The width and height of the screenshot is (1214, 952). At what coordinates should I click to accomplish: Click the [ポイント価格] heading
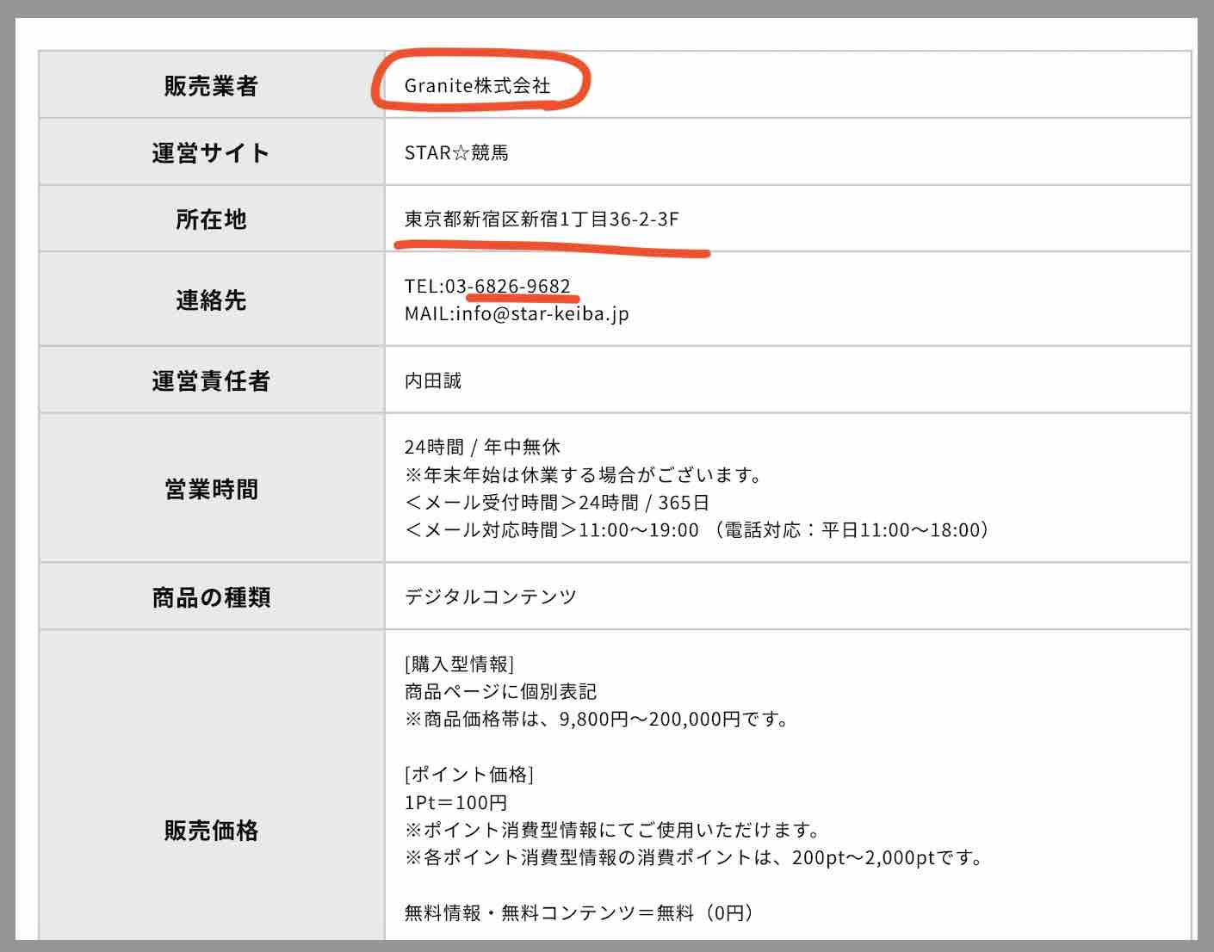coord(469,774)
